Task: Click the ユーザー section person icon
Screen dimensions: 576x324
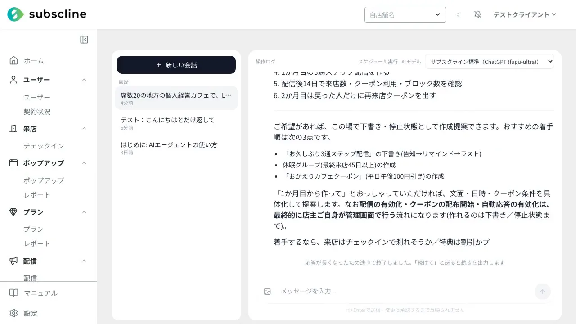Action: tap(13, 80)
